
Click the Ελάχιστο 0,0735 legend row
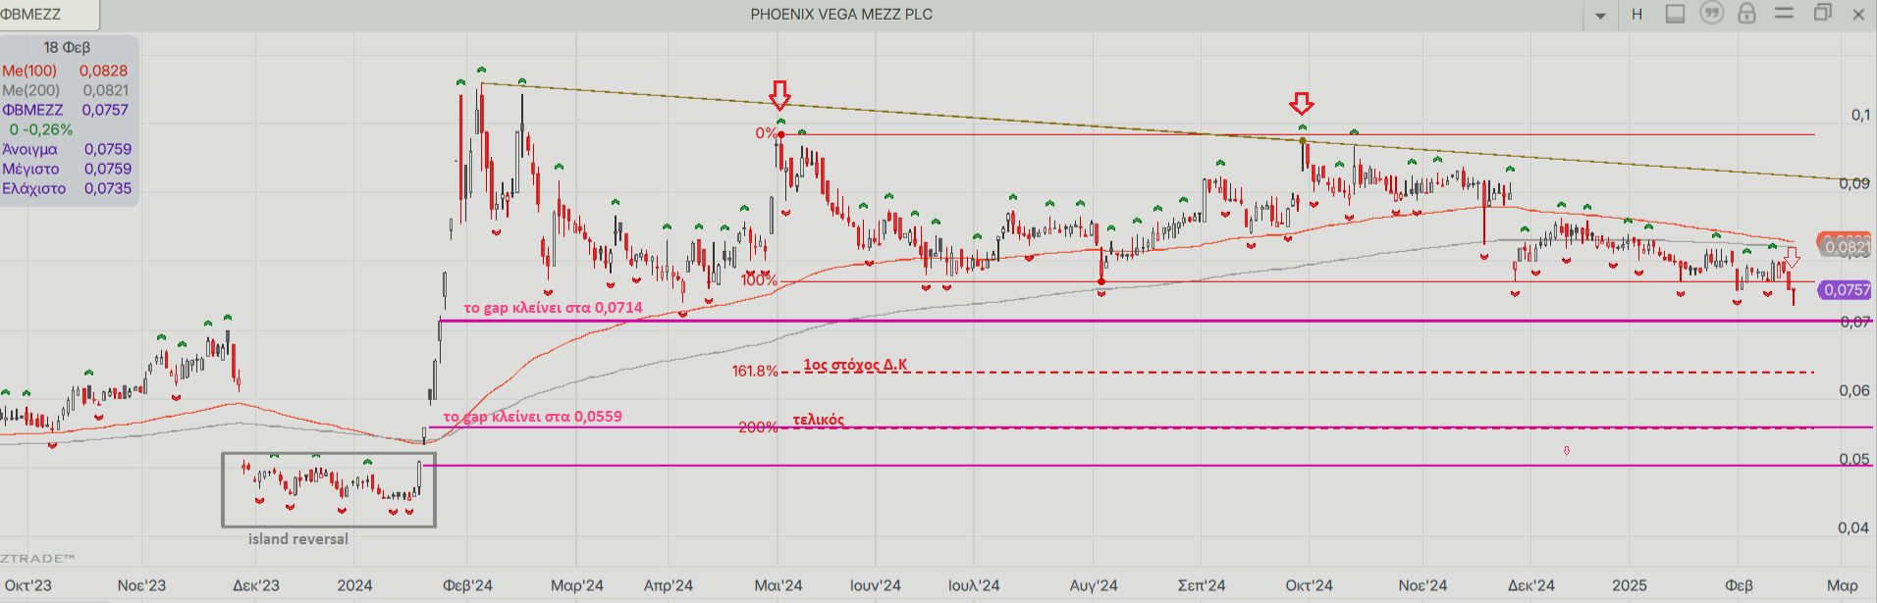point(67,188)
